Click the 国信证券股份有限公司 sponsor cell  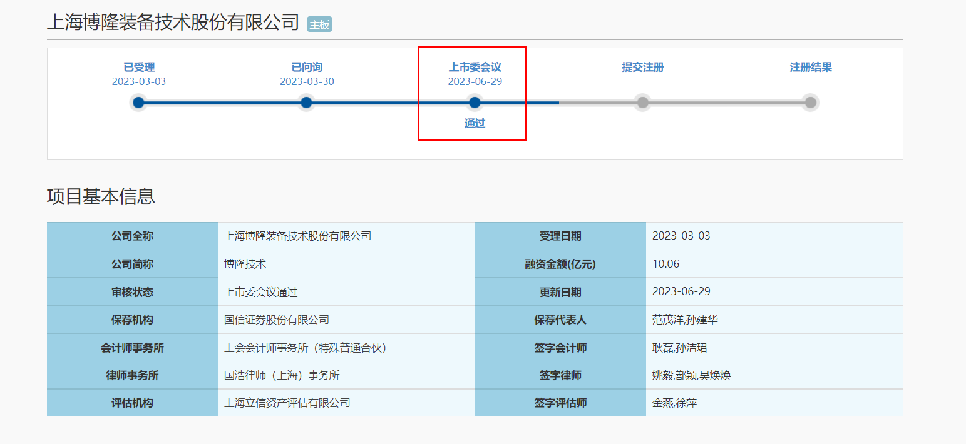(x=277, y=320)
